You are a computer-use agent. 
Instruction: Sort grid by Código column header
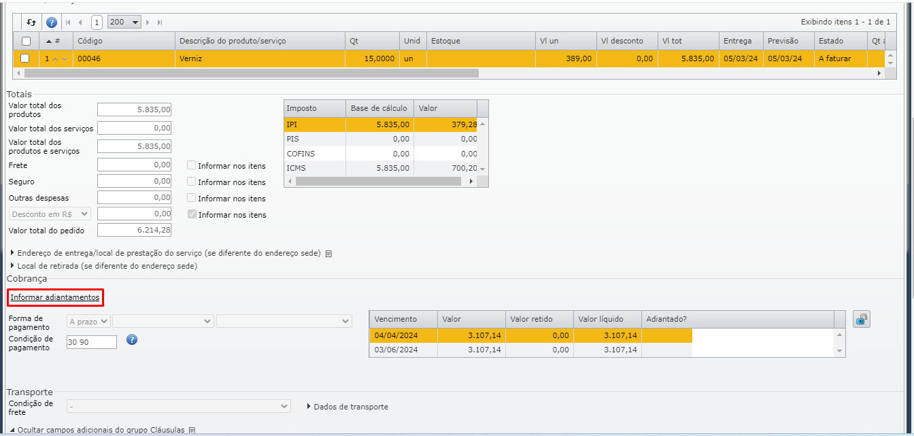(90, 41)
